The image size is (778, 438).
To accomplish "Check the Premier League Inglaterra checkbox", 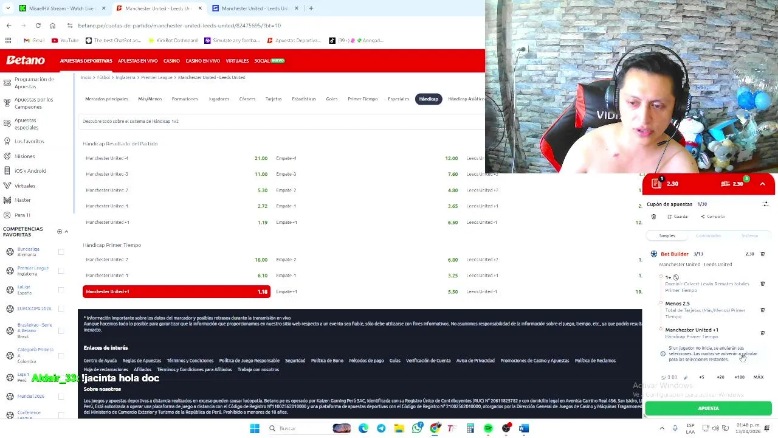I will [61, 271].
